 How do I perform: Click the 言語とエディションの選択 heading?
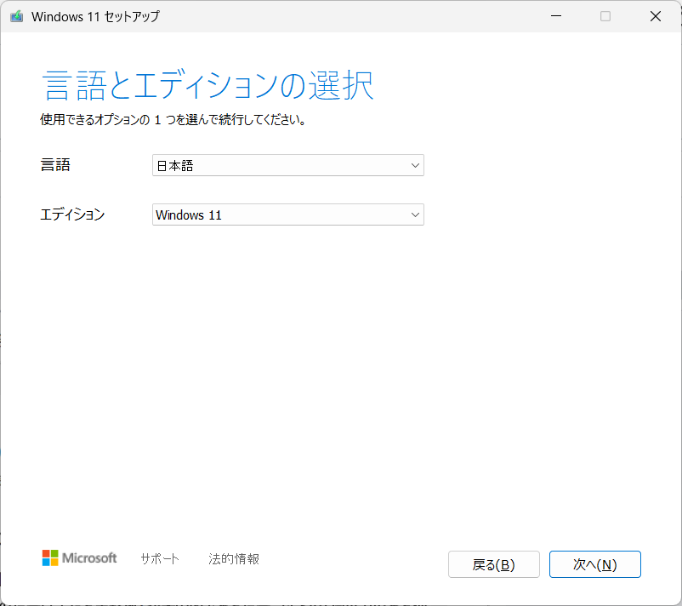207,85
